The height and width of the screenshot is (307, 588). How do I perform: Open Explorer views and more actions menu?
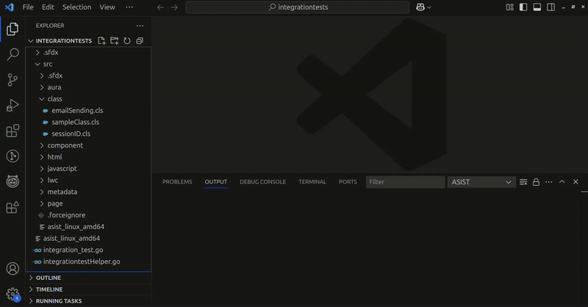(140, 26)
